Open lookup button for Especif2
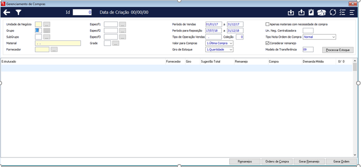 point(122,31)
